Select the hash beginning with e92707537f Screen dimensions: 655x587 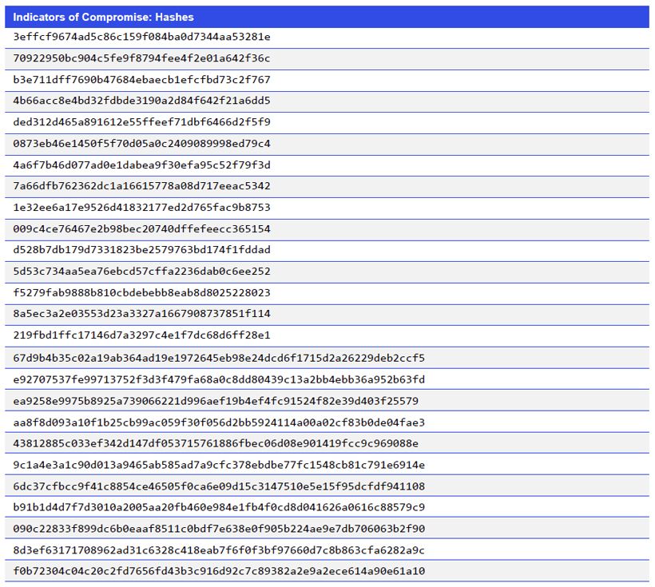219,379
